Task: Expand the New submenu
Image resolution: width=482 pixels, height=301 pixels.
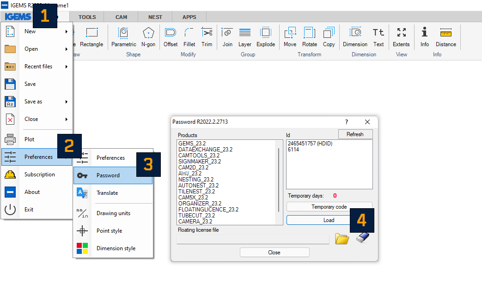Action: click(x=30, y=31)
